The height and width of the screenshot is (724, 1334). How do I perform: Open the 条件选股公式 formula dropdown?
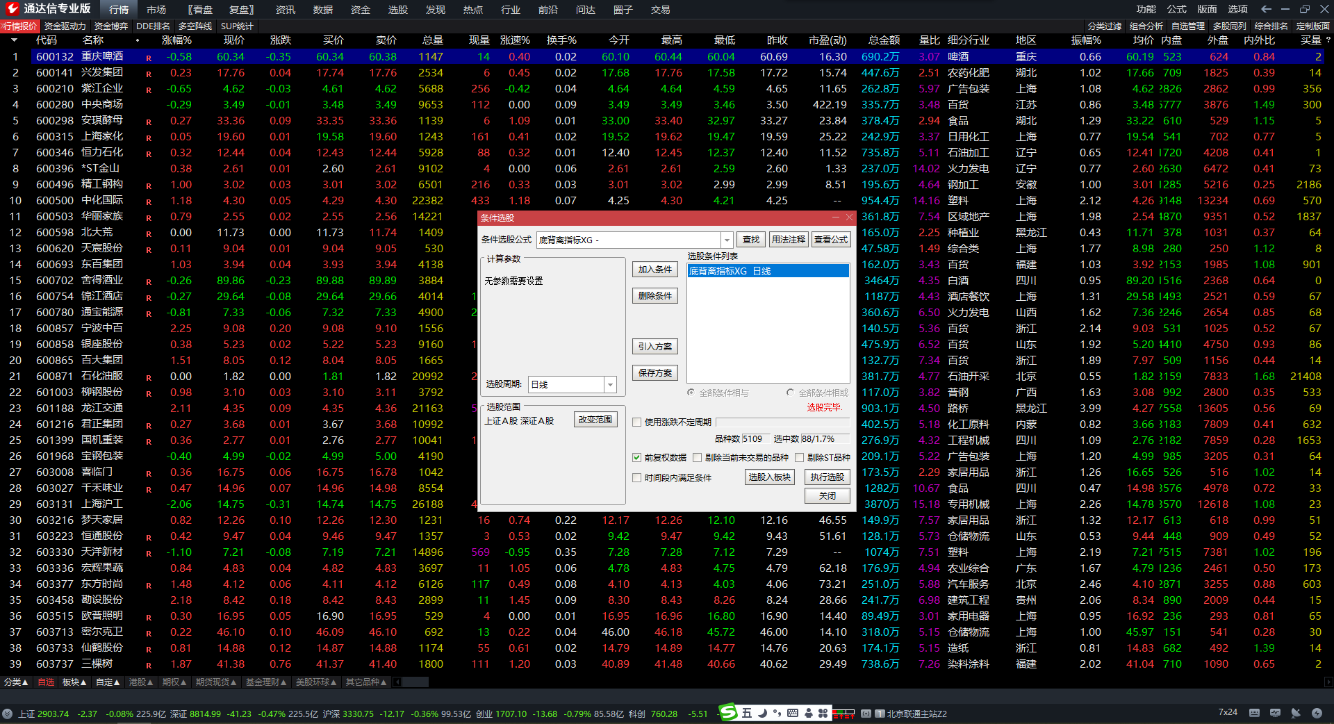[727, 240]
